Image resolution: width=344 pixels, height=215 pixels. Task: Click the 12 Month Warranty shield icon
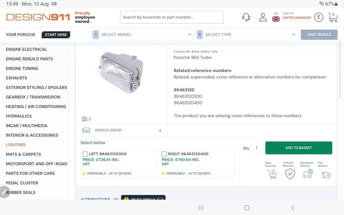pyautogui.click(x=290, y=174)
